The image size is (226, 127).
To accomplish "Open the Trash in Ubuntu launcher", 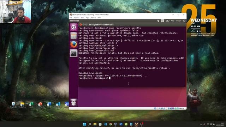I will (73, 102).
